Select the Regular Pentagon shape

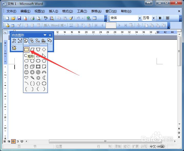pyautogui.click(x=44, y=61)
